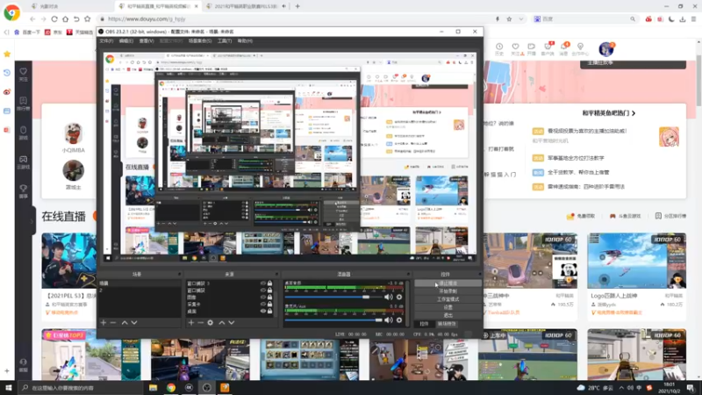The image size is (702, 395).
Task: Mute the desktop audio speaker icon
Action: [x=388, y=297]
